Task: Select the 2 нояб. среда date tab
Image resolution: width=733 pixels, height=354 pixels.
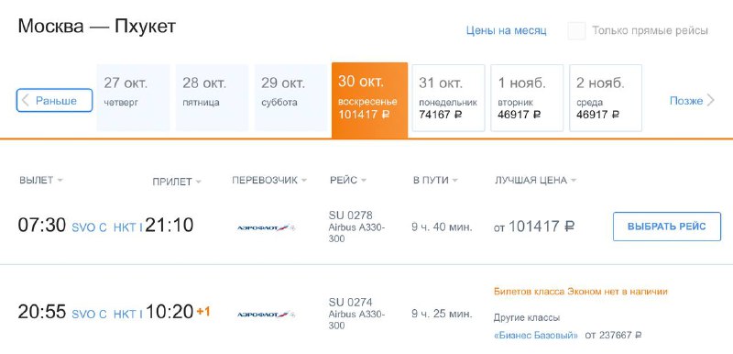Action: pos(606,98)
